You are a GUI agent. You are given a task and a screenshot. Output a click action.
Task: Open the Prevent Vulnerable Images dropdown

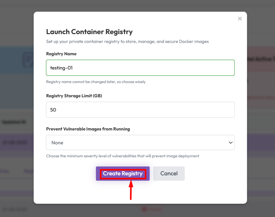[x=140, y=142]
